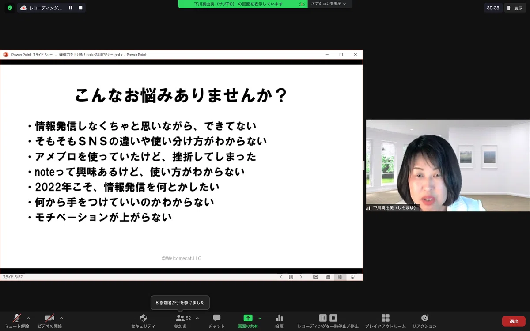Stop recording in top recording indicator
This screenshot has height=331, width=530.
[80, 8]
